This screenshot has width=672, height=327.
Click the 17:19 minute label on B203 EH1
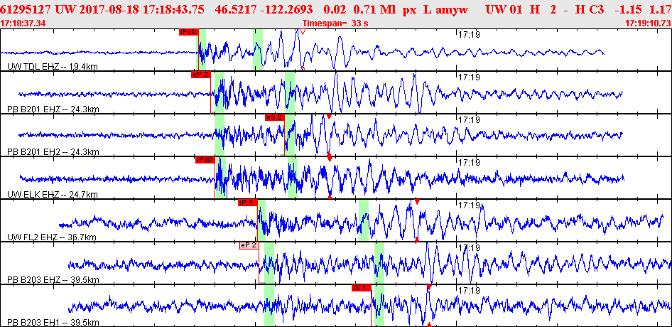pos(469,290)
